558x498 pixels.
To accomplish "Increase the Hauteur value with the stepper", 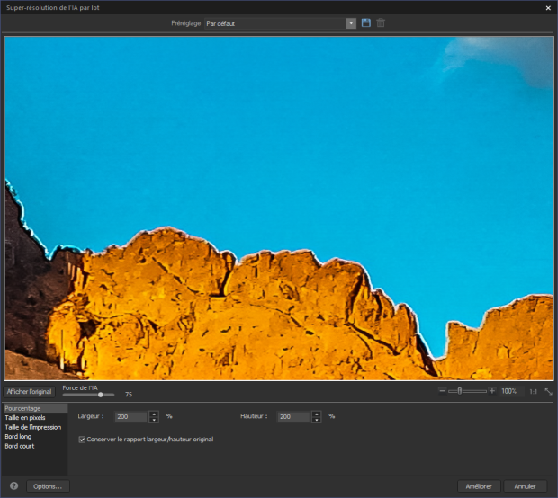I will coord(316,414).
